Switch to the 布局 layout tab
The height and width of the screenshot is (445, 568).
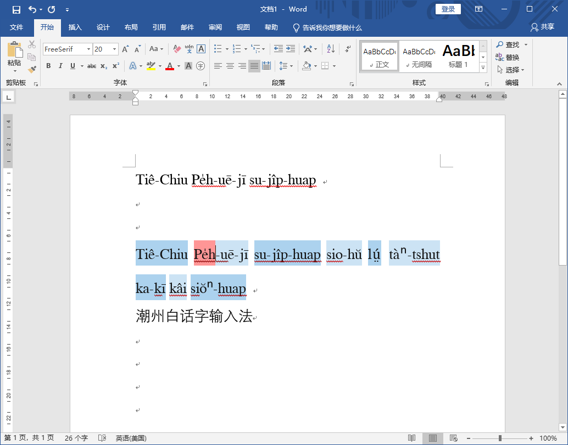pyautogui.click(x=131, y=27)
